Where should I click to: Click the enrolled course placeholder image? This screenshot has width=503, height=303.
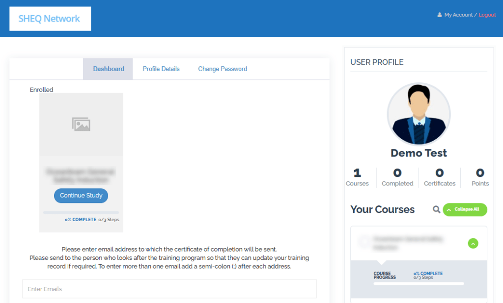81,125
